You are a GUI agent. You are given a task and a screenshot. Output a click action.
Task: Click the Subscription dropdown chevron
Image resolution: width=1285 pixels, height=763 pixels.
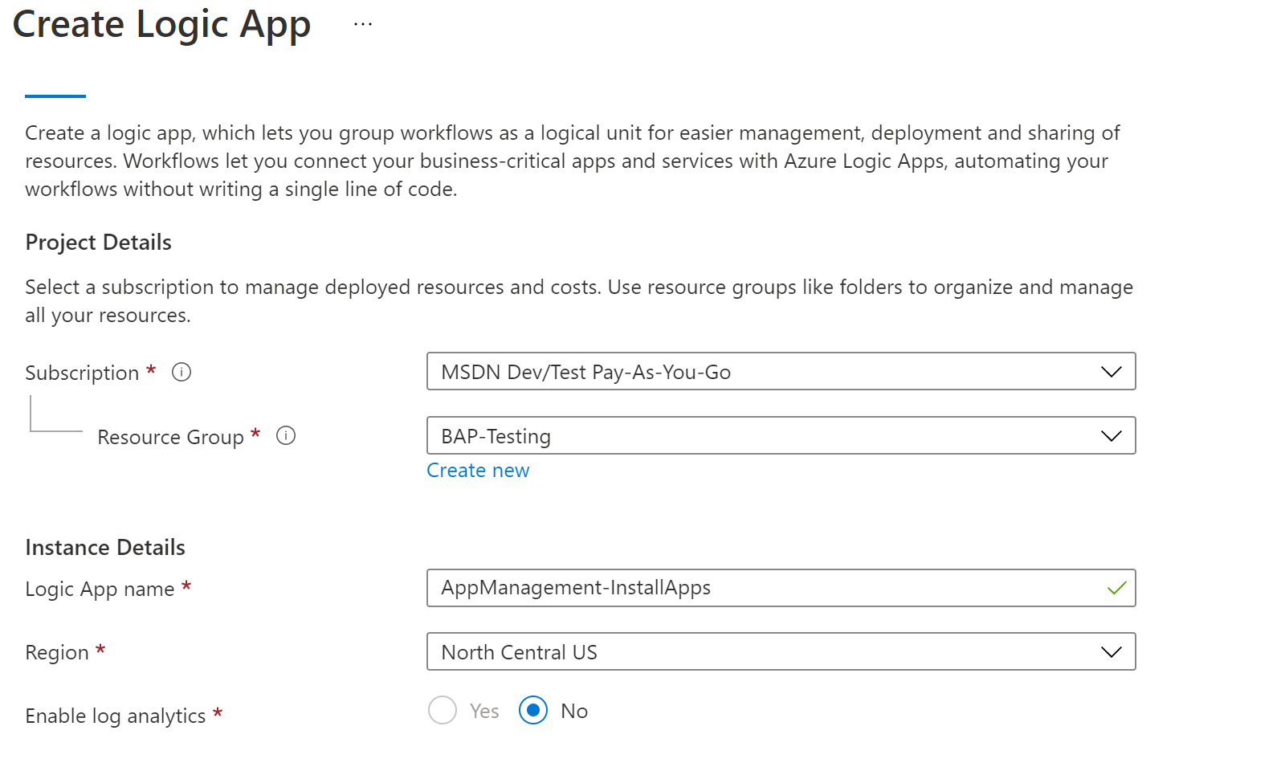[x=1111, y=371]
